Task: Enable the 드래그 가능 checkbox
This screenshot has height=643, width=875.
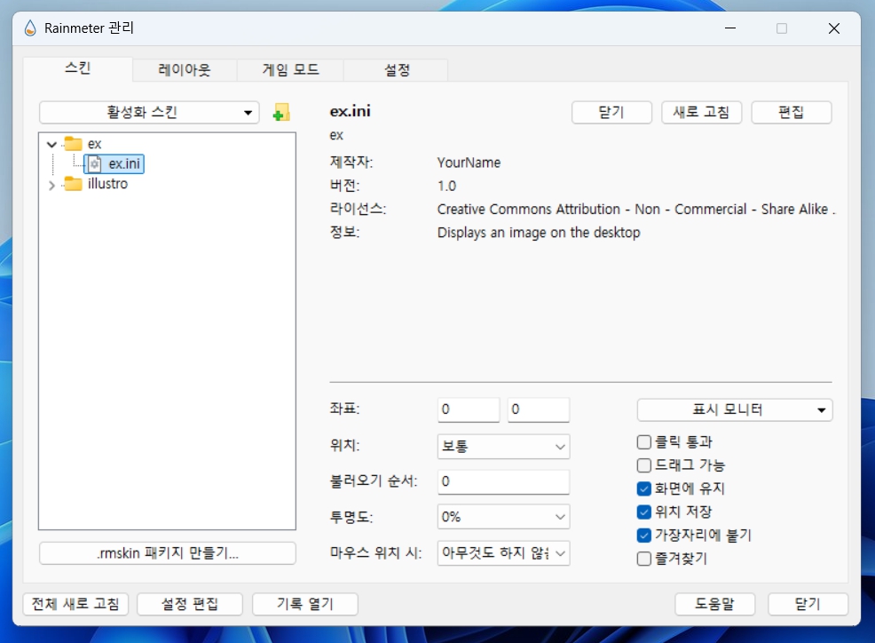Action: pos(644,465)
